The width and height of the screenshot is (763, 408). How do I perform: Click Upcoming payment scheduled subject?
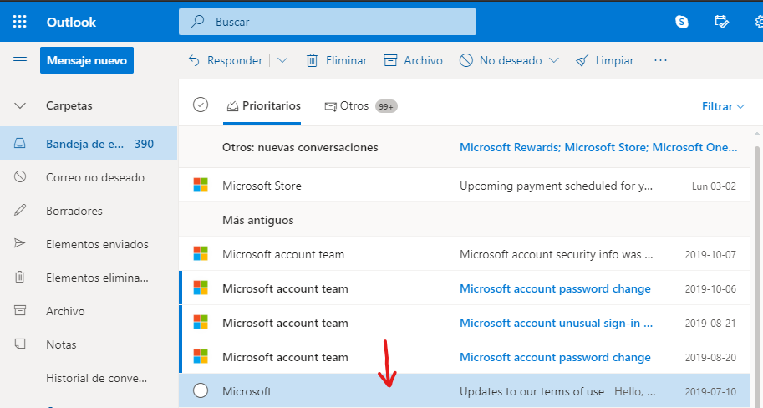pyautogui.click(x=557, y=186)
